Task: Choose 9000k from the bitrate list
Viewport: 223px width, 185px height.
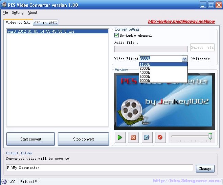Action: click(163, 81)
